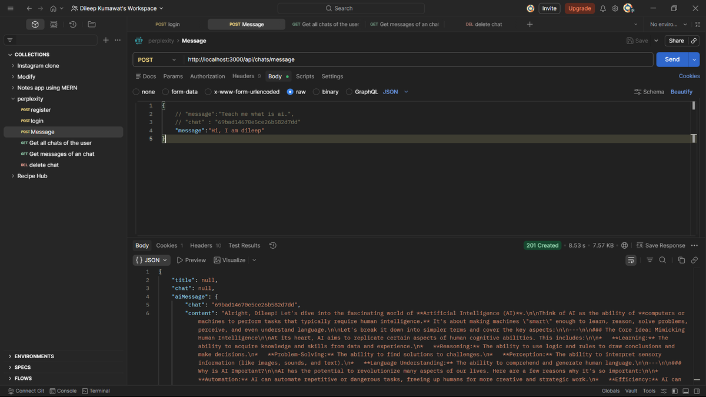This screenshot has height=397, width=706.
Task: Add a new request tab
Action: 530,24
